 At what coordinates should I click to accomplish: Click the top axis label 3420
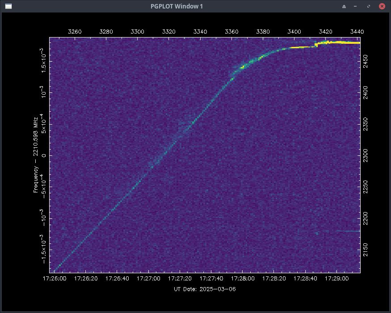click(326, 32)
